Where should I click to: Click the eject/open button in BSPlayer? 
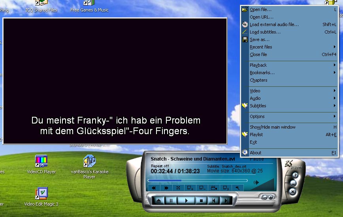158,200
